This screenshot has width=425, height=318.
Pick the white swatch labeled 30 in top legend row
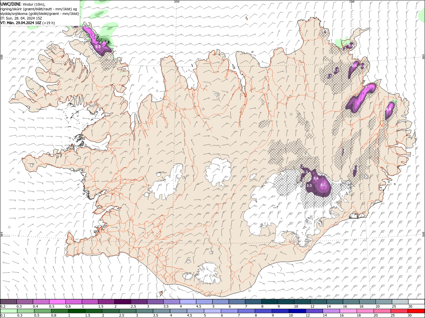[x=417, y=302]
